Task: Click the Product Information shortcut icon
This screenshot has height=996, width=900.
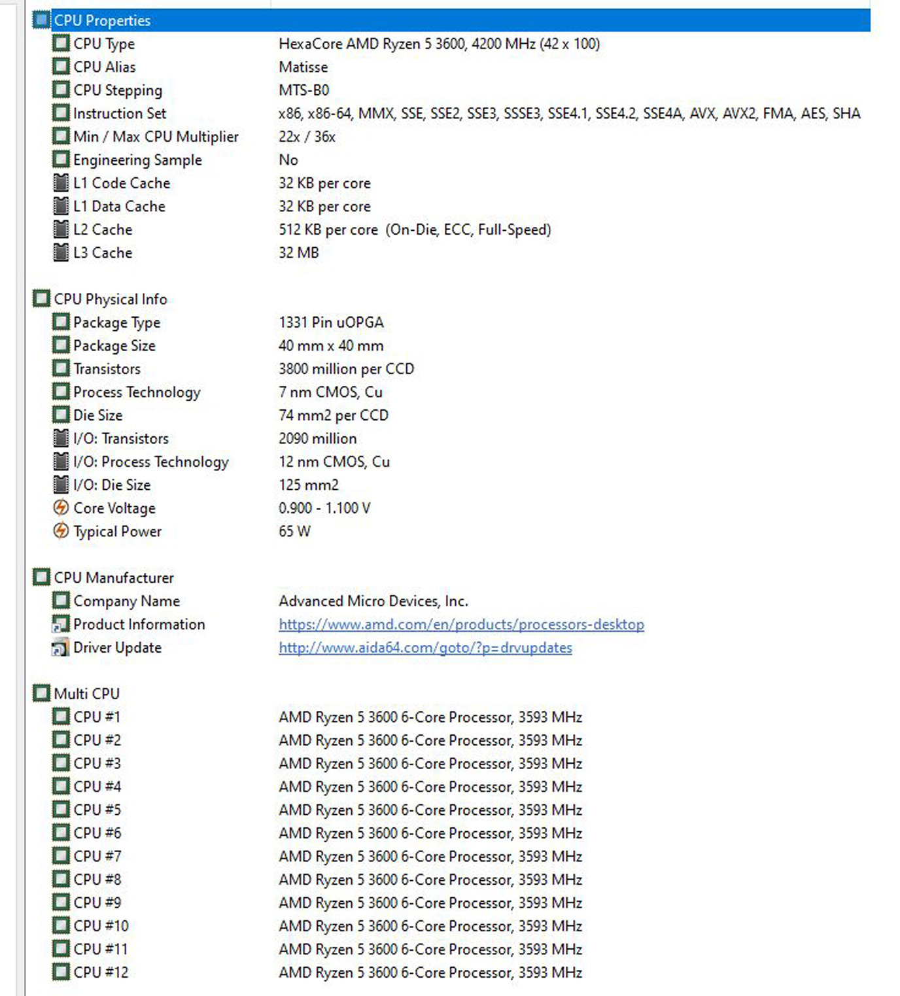Action: [61, 624]
